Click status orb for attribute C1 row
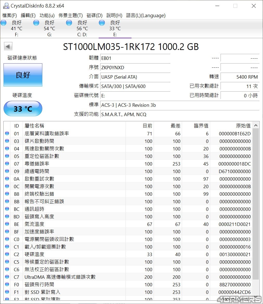This screenshot has width=263, height=304. click(7, 247)
